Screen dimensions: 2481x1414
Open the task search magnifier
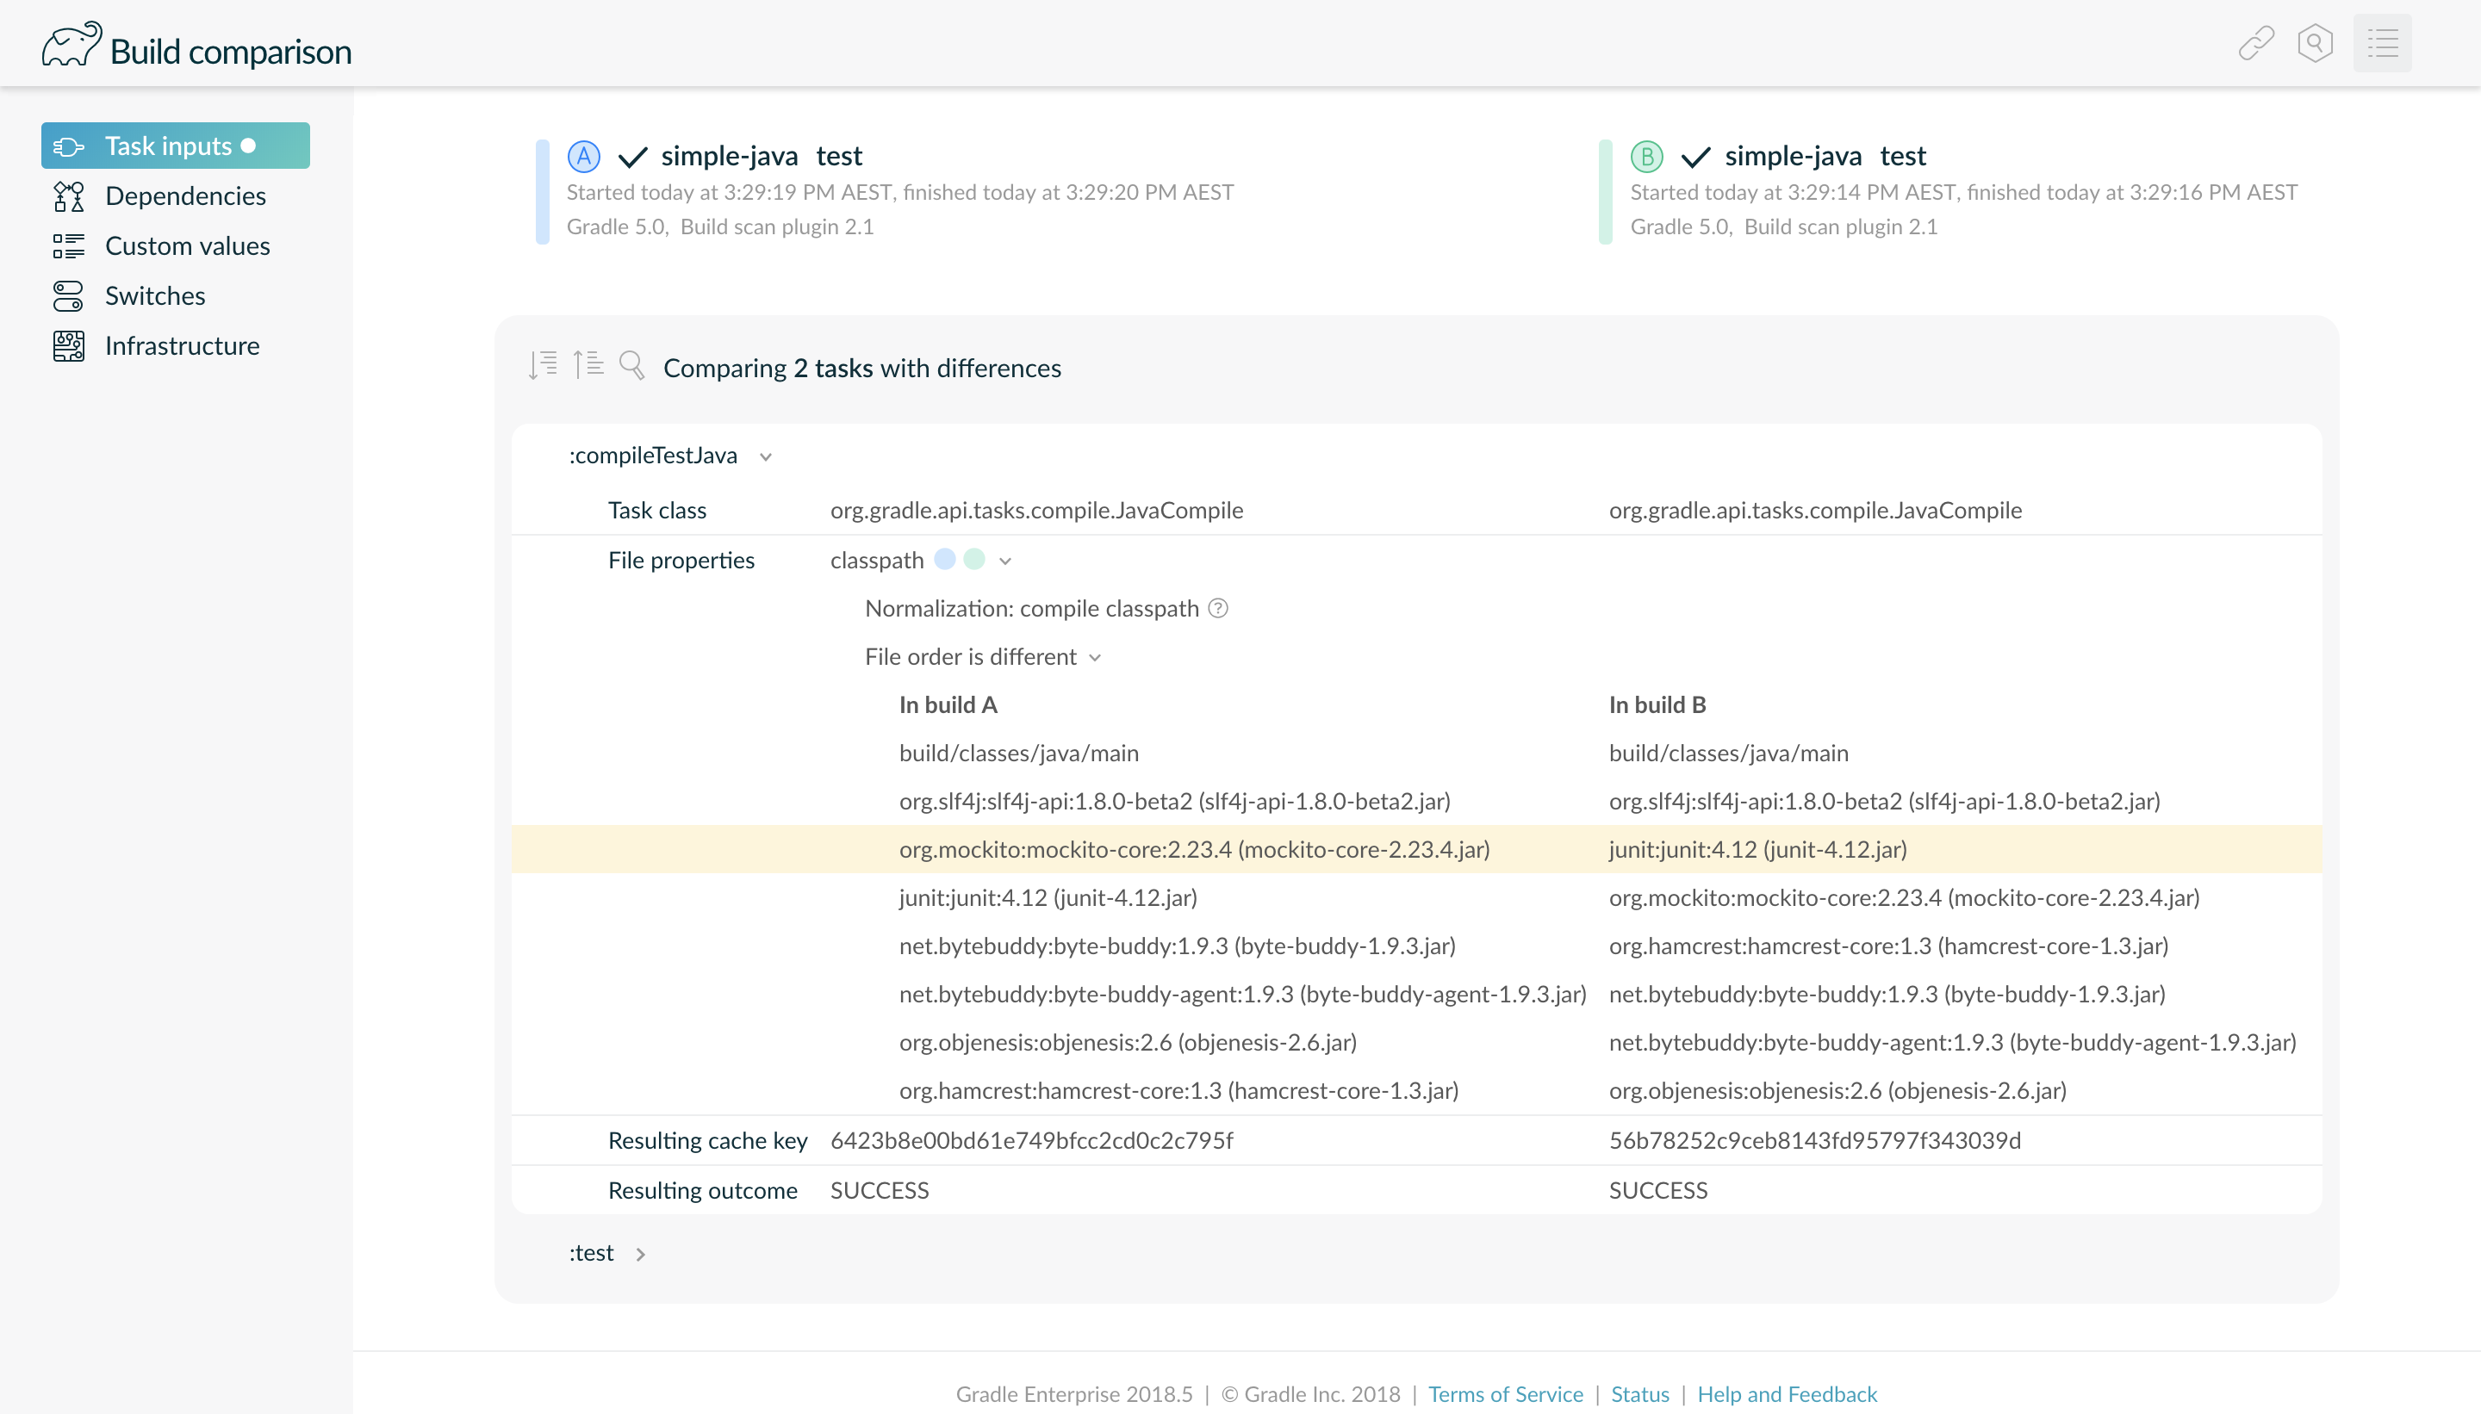[631, 364]
